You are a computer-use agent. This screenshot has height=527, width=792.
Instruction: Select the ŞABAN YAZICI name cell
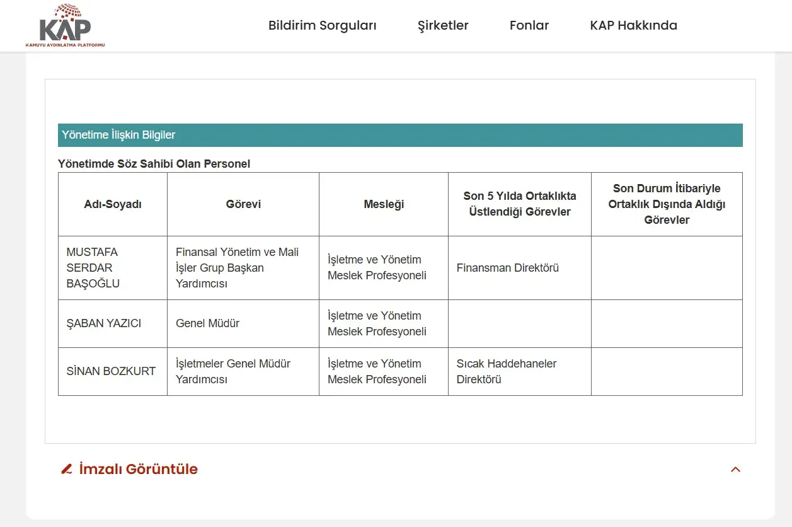click(113, 323)
